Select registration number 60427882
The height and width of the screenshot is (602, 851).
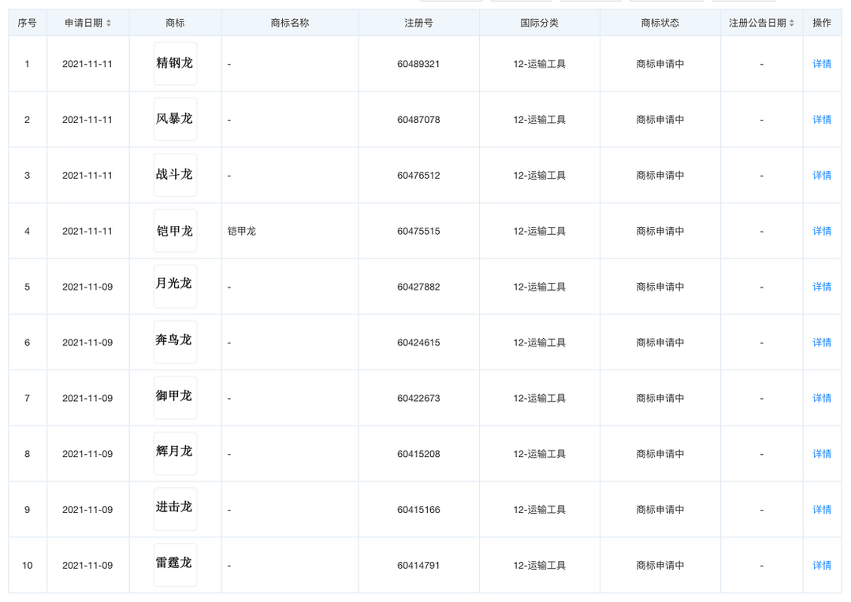click(x=418, y=287)
